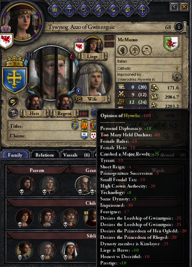Go back using the yellow arrow button
Screen dimensions: 192x267
[x=174, y=7]
